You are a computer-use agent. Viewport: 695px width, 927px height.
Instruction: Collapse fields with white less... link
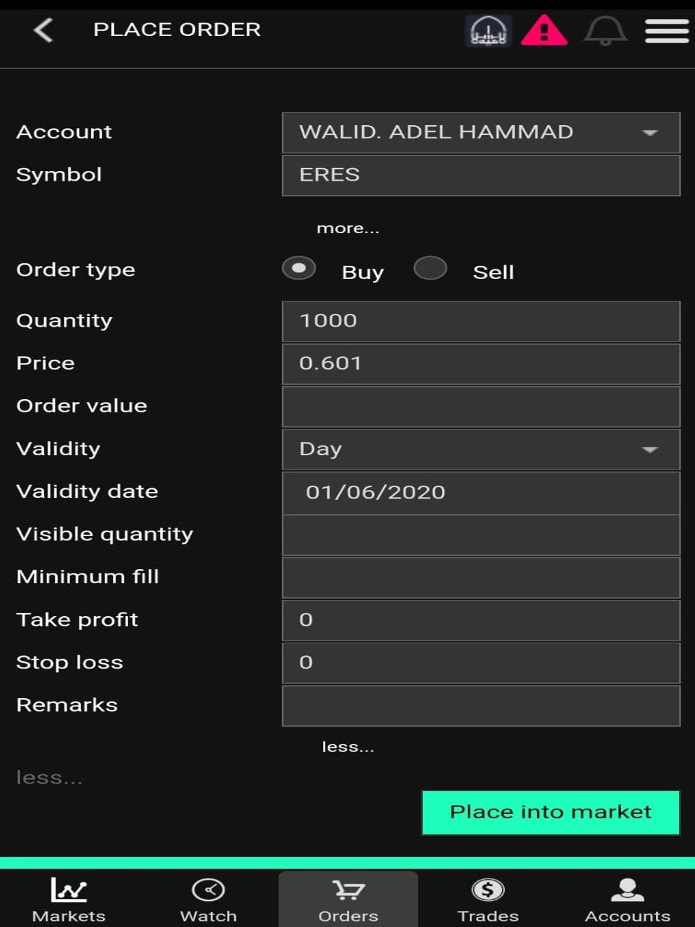[348, 747]
